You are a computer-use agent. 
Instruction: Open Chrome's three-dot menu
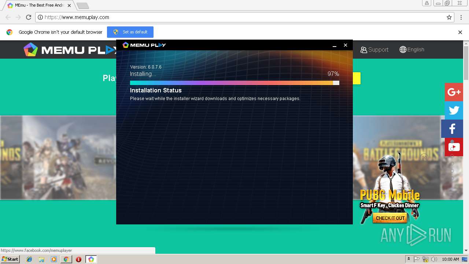coord(461,17)
